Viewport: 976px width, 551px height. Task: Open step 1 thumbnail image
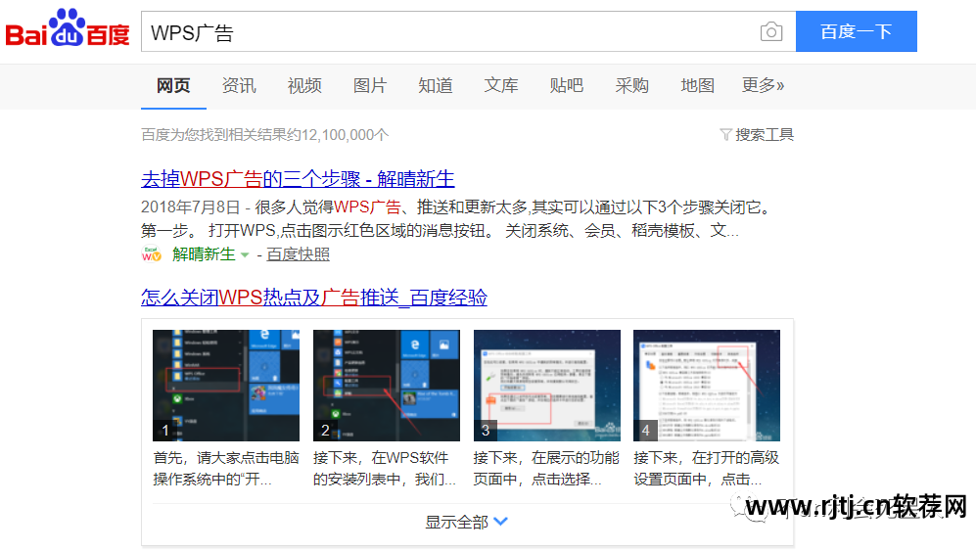[x=226, y=386]
